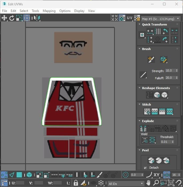The height and width of the screenshot is (187, 183).
Task: Click the Target Weld icon
Action: (145, 140)
